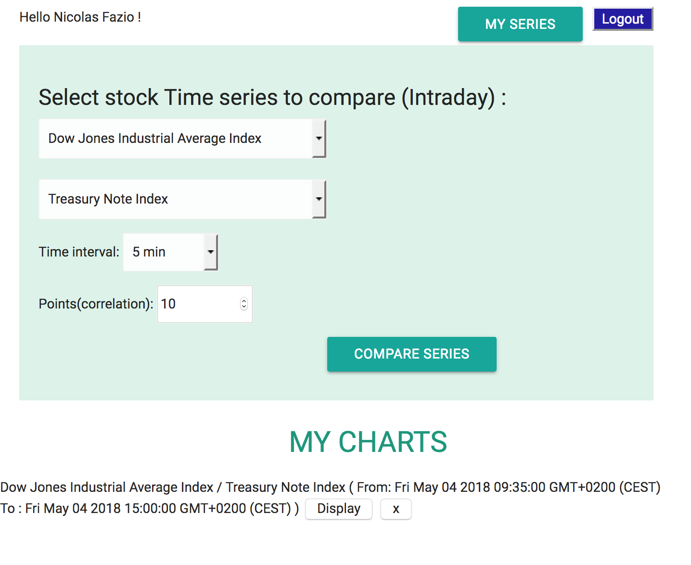Click the arrow of the Dow Jones dropdown

[x=319, y=139]
